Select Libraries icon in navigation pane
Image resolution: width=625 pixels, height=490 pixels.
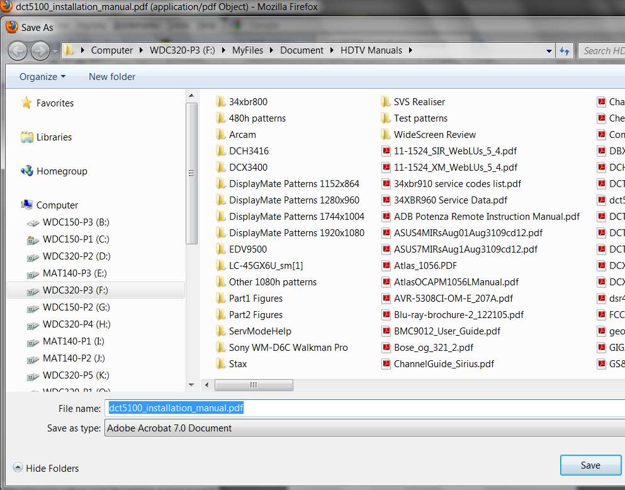point(26,137)
